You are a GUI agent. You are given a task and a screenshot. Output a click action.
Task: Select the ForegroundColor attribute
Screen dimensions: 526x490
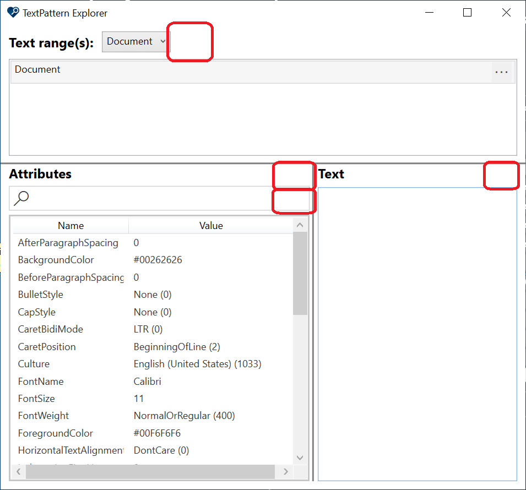pyautogui.click(x=55, y=433)
